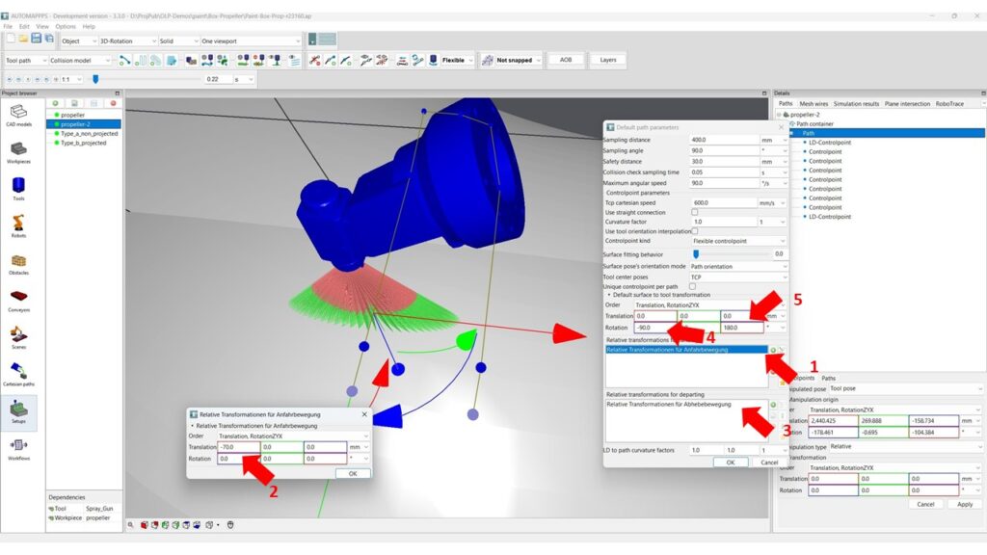Open the Tools section in sidebar
Image resolution: width=987 pixels, height=555 pixels.
[19, 189]
